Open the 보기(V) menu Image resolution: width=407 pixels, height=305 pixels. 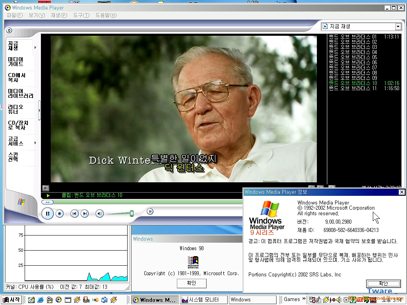coord(37,15)
